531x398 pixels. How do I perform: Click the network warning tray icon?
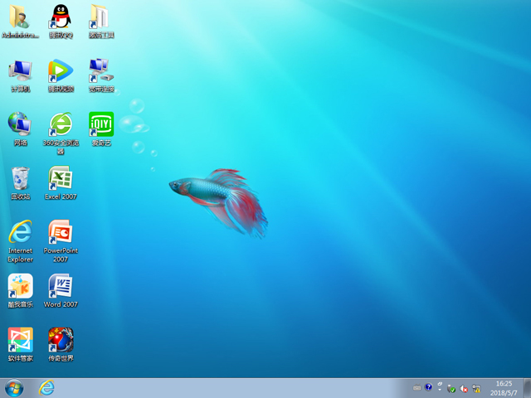click(x=476, y=388)
